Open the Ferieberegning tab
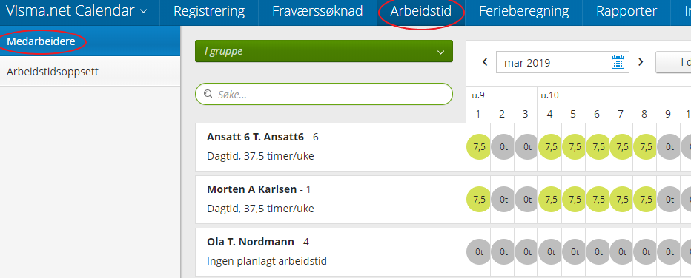 pos(524,11)
